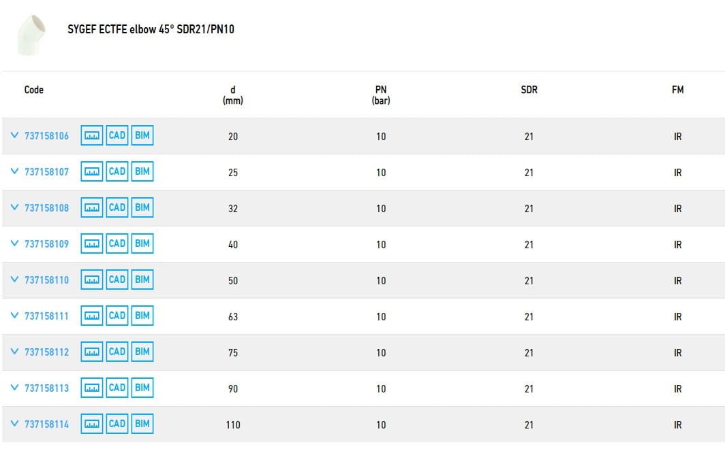Click dimensions ruler icon for 737158109
The width and height of the screenshot is (725, 455).
point(92,244)
